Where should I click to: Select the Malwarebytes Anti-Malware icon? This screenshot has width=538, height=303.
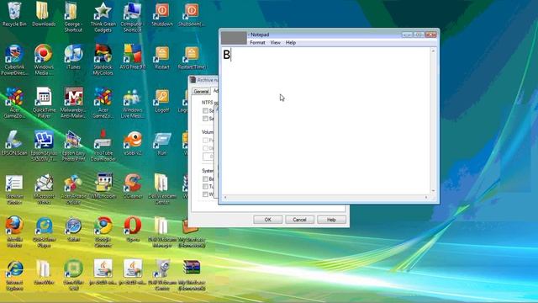(x=73, y=103)
